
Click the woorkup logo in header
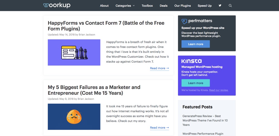pos(57,5)
